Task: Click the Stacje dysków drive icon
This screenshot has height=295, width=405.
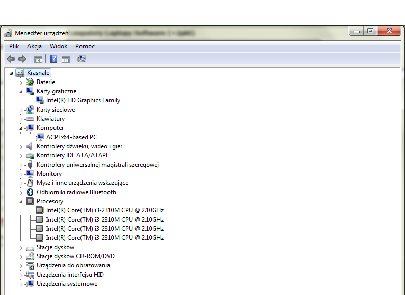Action: 30,249
